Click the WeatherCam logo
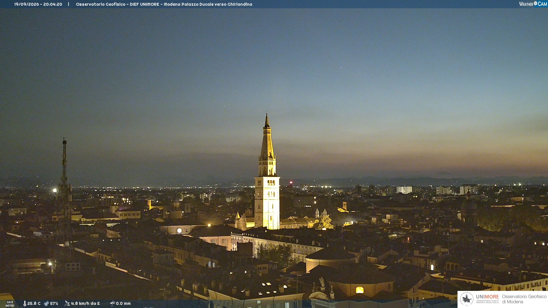The height and width of the screenshot is (308, 548). (533, 4)
